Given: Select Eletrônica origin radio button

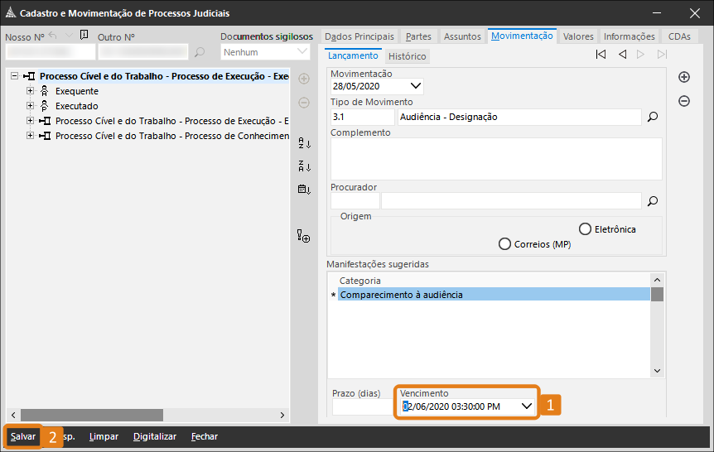Looking at the screenshot, I should (x=586, y=228).
